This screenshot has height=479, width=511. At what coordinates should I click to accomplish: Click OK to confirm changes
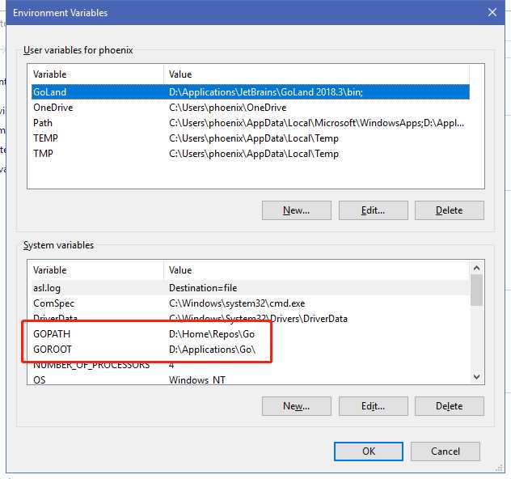[x=369, y=451]
